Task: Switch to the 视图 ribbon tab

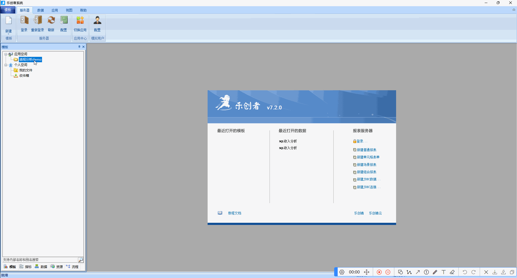Action: tap(69, 10)
